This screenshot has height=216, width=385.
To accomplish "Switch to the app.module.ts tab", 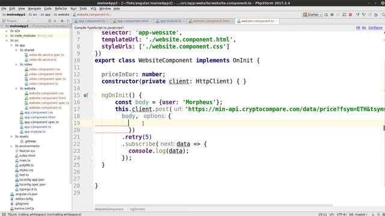I will (x=170, y=21).
